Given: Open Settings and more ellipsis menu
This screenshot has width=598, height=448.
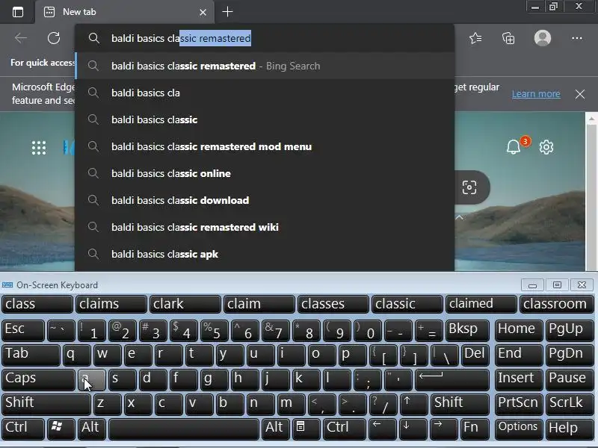Looking at the screenshot, I should click(576, 38).
